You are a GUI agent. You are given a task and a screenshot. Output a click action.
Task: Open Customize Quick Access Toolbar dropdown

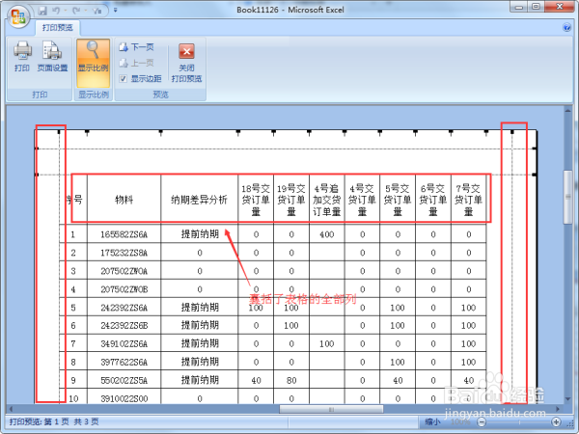coord(116,11)
